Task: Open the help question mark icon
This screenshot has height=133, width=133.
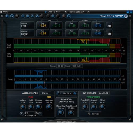Action: tap(128, 12)
